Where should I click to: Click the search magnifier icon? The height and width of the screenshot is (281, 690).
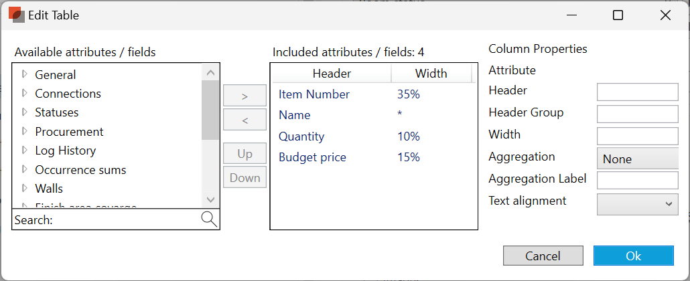pyautogui.click(x=209, y=219)
